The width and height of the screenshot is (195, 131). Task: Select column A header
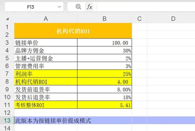click(46, 19)
